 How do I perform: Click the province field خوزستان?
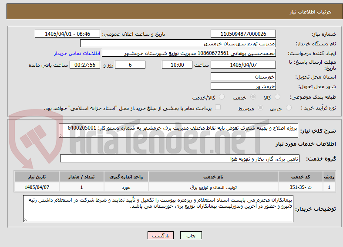pos(243,76)
